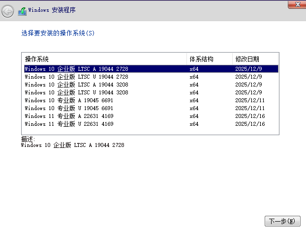This screenshot has width=306, height=229.
Task: Click the x64 cell of Windows 10 专业版 A
Action: pos(194,100)
